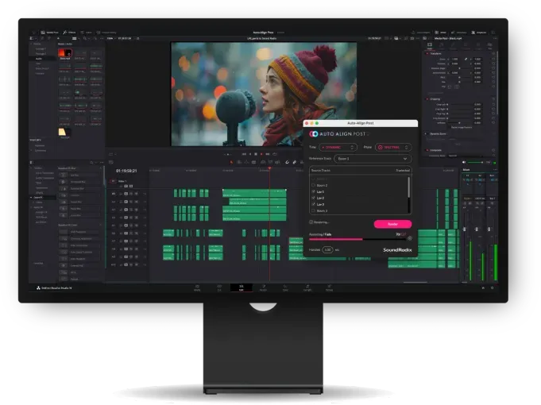Uncheck the Lav 3 source track
The width and height of the screenshot is (541, 405).
313,204
